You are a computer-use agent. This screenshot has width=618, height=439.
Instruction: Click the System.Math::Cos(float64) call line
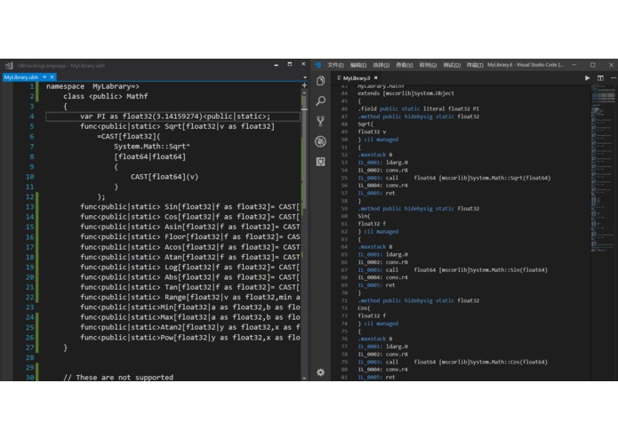(453, 362)
